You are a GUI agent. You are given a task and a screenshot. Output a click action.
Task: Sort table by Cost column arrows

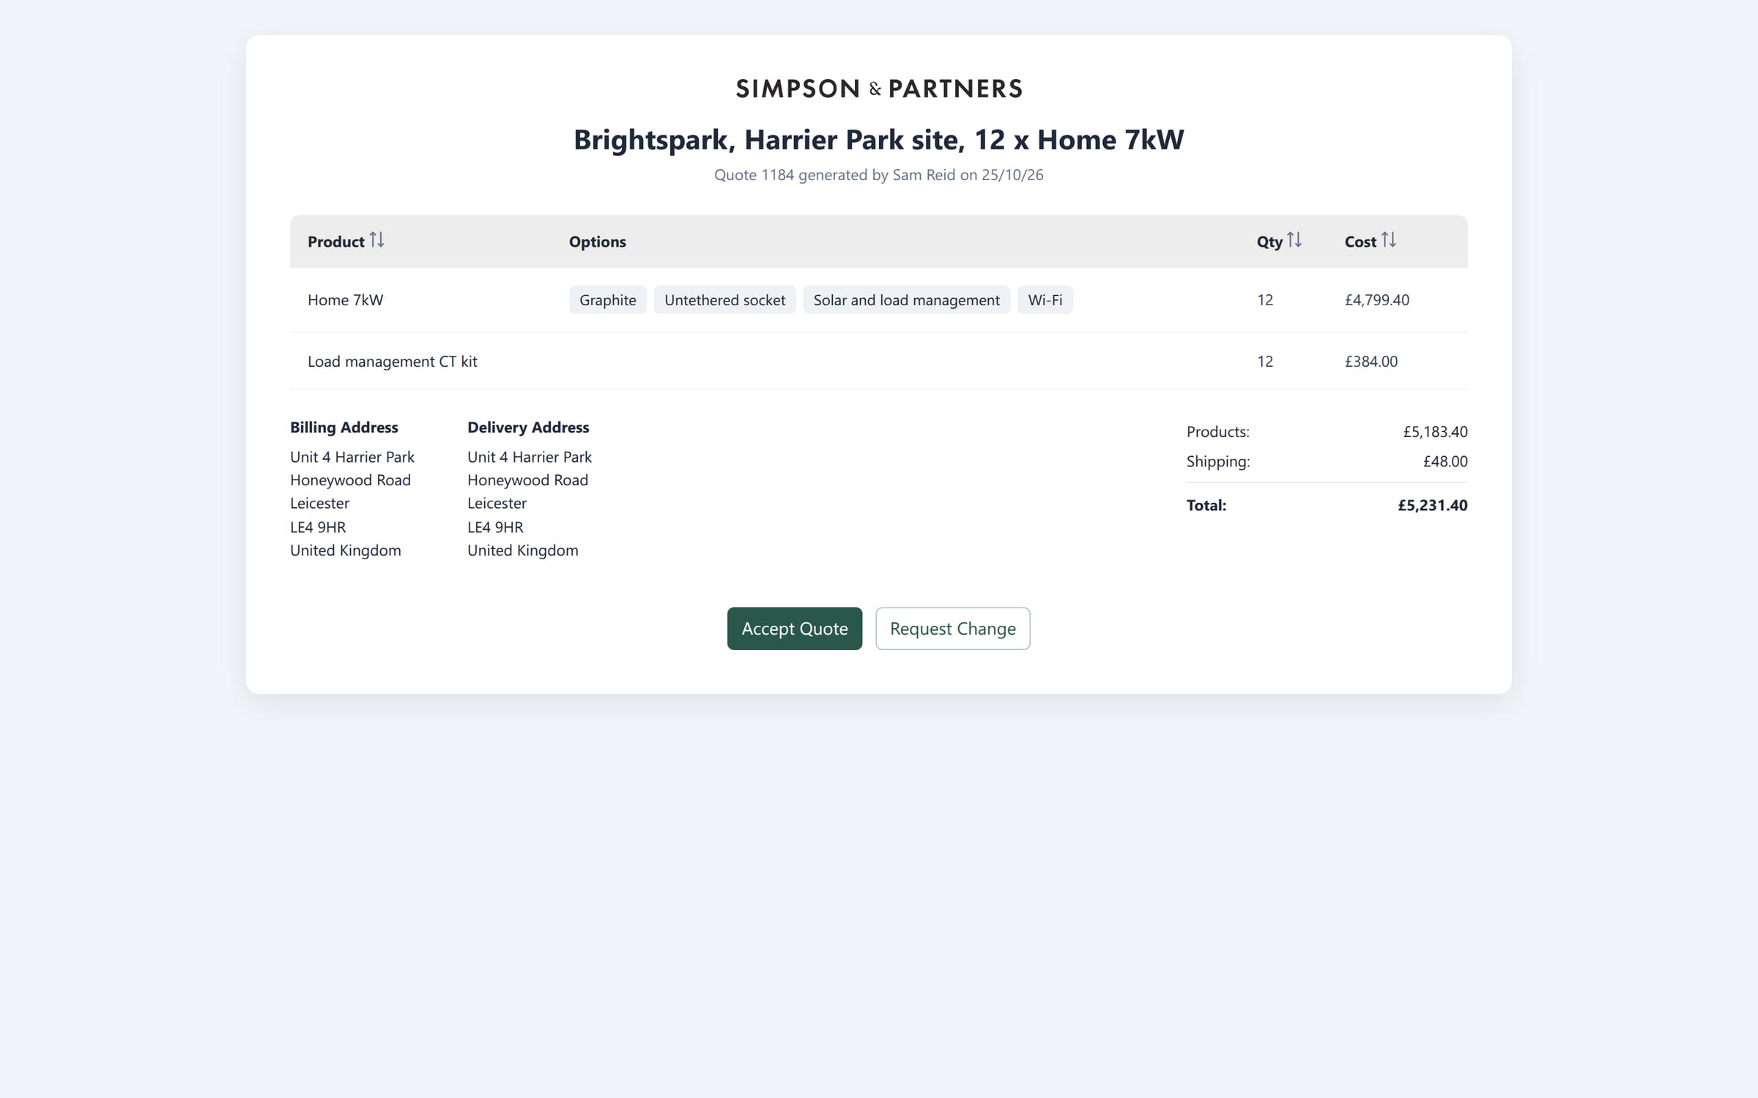1389,240
